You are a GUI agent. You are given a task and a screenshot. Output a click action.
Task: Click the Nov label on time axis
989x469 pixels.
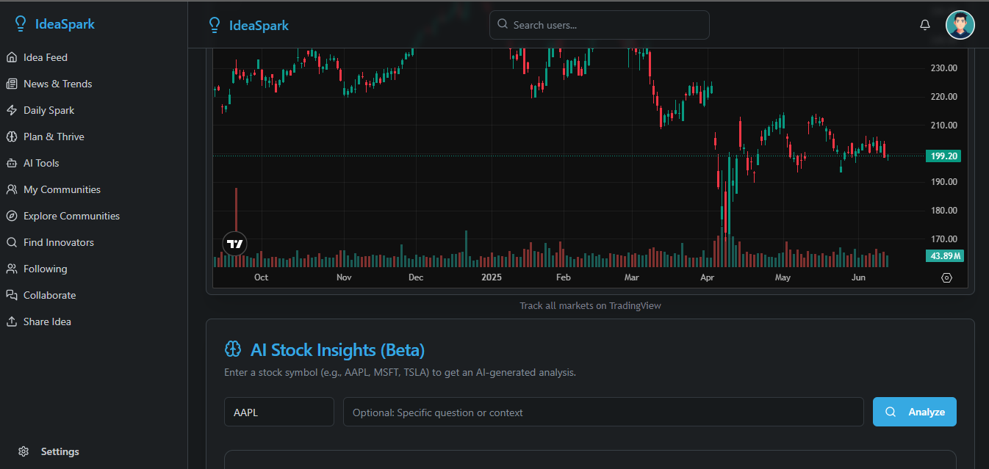[344, 277]
